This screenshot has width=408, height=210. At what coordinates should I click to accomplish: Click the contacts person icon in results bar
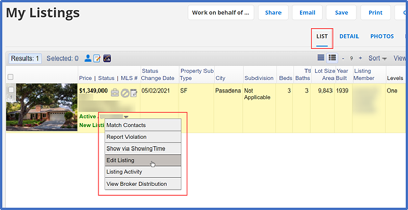(88, 58)
